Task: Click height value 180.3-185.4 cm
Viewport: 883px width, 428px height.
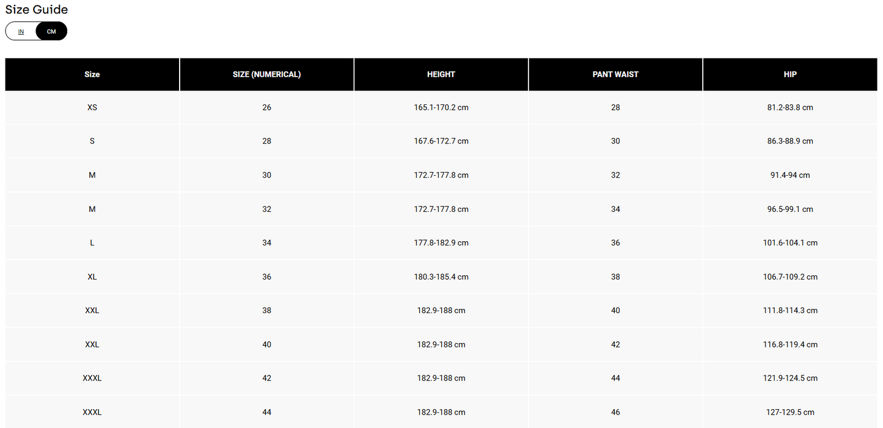Action: point(441,277)
